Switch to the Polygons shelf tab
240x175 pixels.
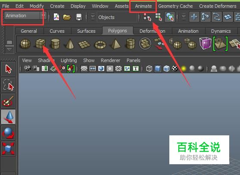click(x=118, y=31)
